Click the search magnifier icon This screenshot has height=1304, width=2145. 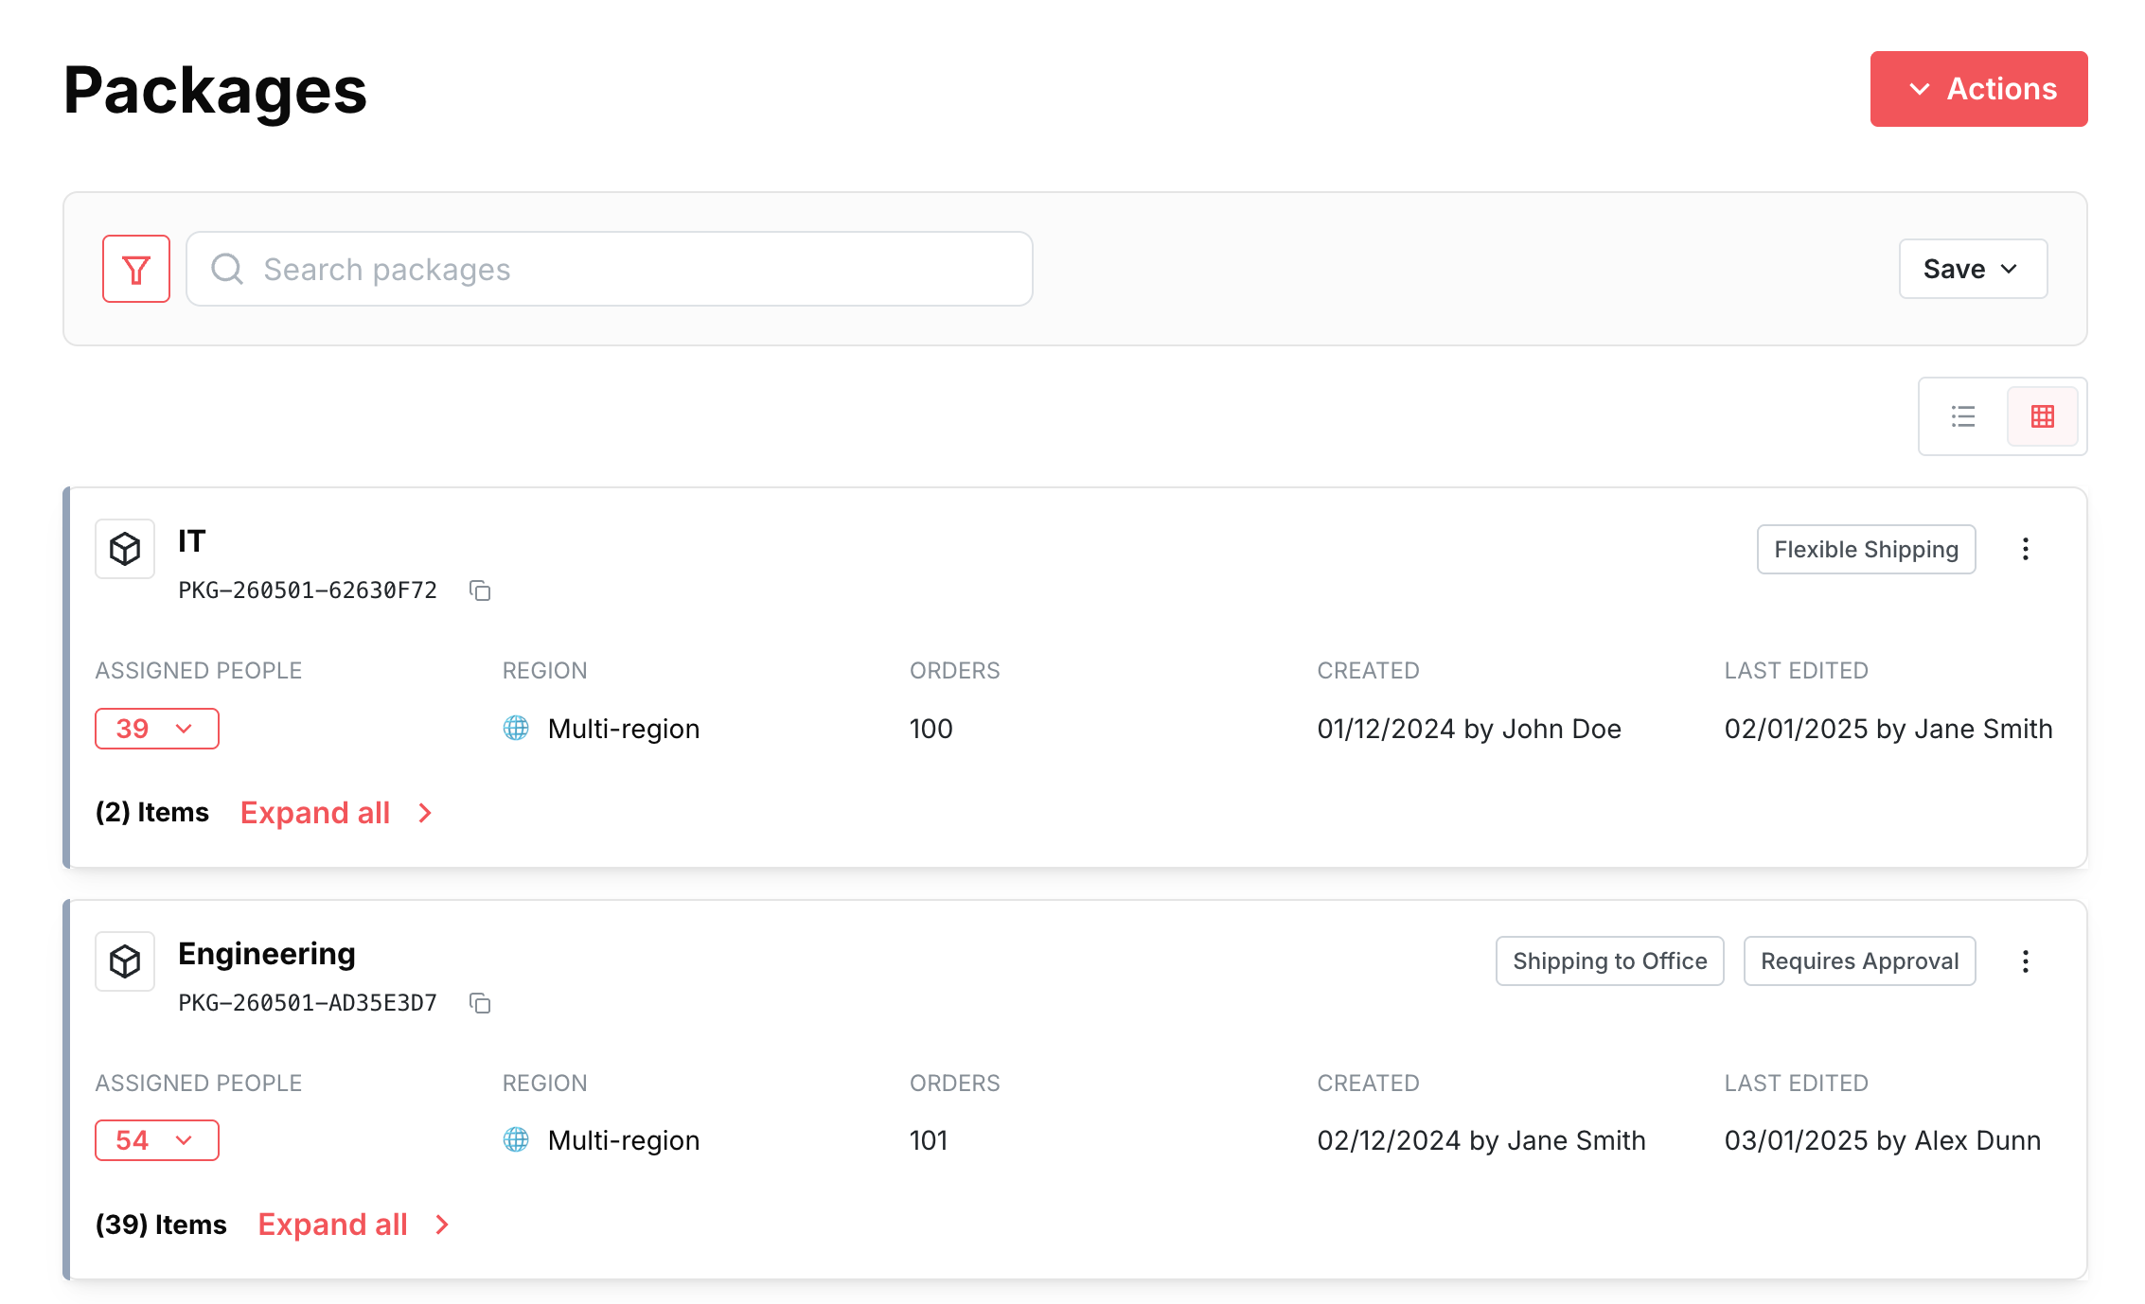point(227,269)
